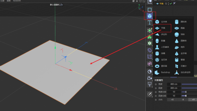Viewport: 197px width, 111px height.
Task: Add a 球体 (Sphere) primitive
Action: coord(180,34)
